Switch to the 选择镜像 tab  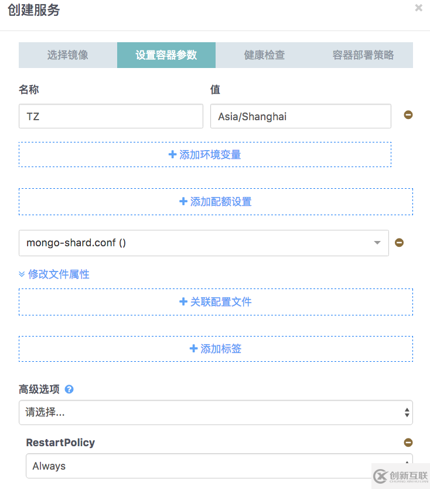pyautogui.click(x=68, y=55)
